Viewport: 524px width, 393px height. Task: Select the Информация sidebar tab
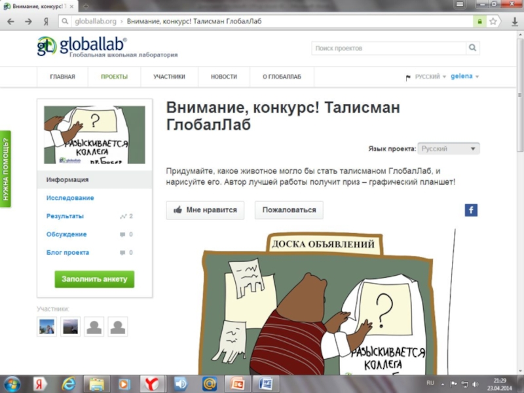pos(94,179)
